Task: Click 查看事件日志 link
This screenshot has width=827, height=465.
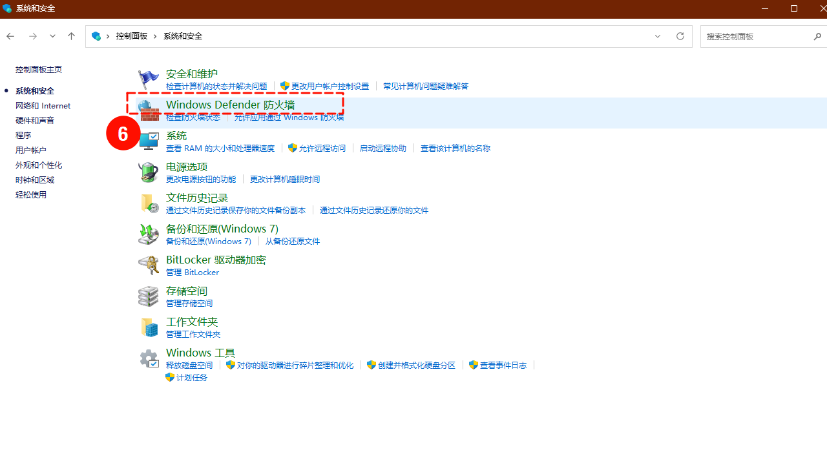Action: tap(503, 365)
